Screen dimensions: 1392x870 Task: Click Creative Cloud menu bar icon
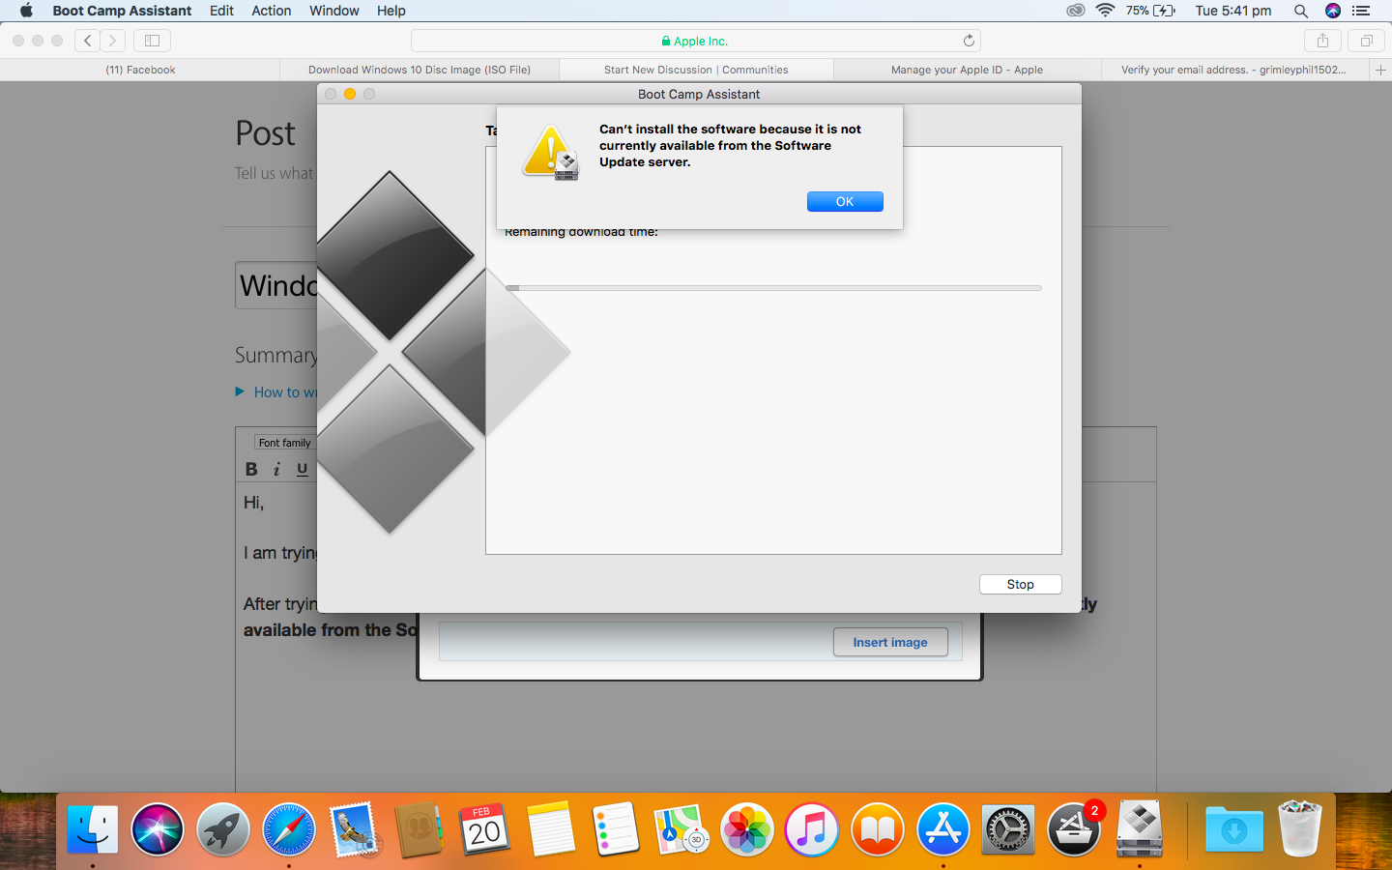pyautogui.click(x=1075, y=11)
